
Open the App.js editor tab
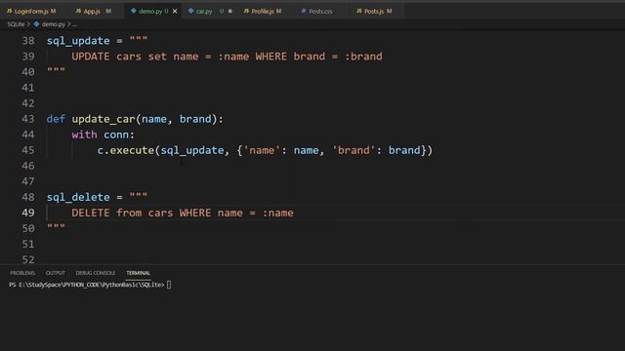(x=93, y=11)
